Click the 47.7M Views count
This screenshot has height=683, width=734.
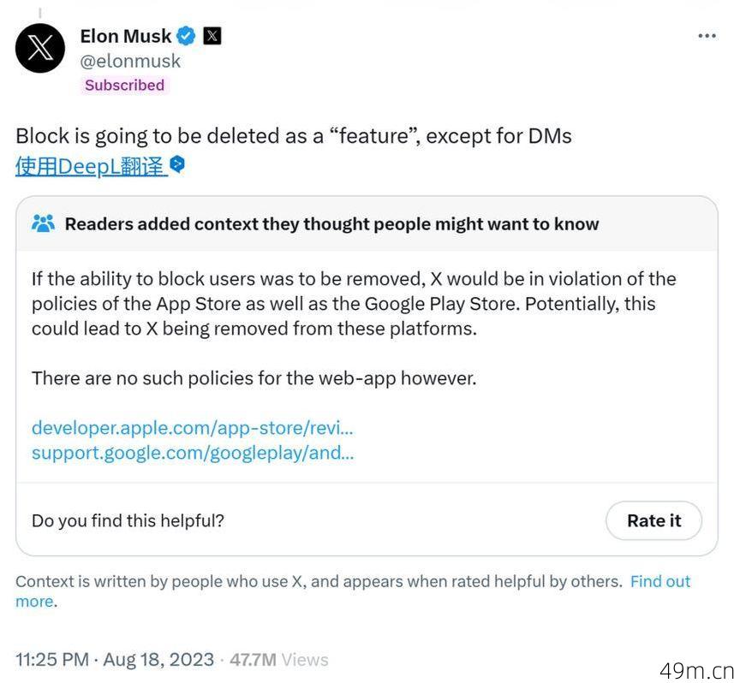279,660
